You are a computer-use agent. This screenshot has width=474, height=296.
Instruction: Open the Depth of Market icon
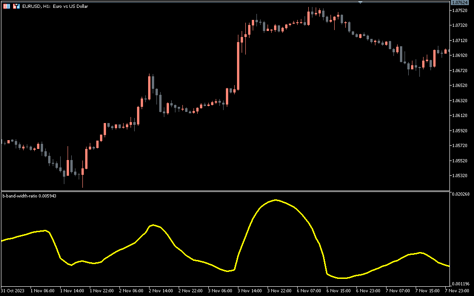[x=16, y=6]
